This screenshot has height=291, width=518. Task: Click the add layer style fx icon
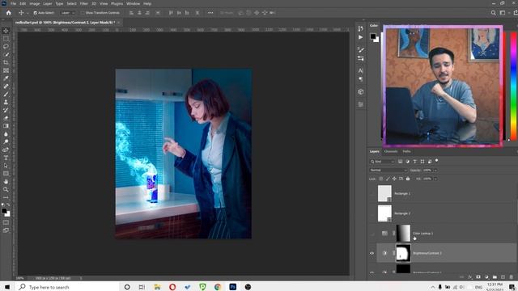pyautogui.click(x=470, y=276)
